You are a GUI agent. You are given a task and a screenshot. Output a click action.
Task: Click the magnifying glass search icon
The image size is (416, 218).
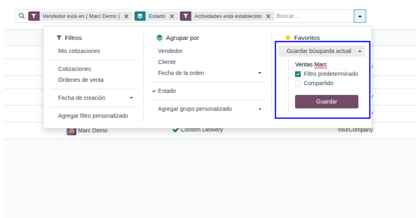(22, 16)
